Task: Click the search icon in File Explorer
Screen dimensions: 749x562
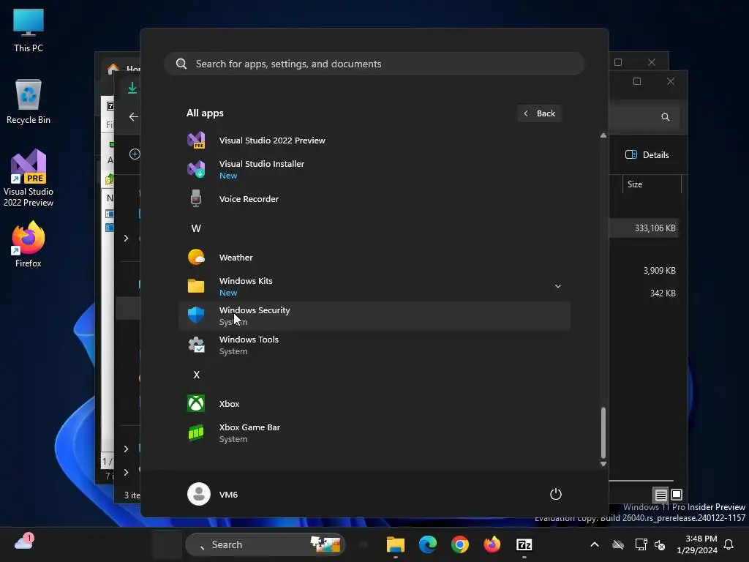Action: click(666, 117)
